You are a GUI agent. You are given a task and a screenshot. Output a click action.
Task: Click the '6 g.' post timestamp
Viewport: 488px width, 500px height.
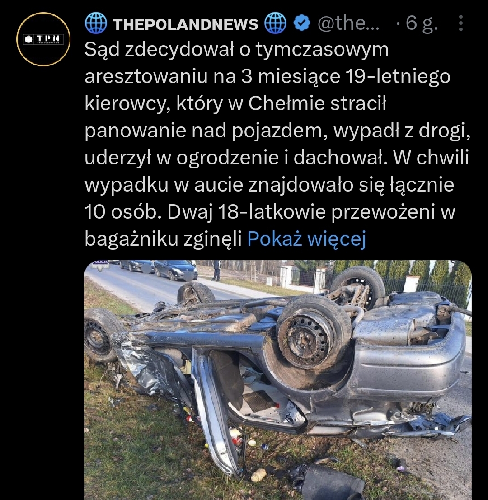pos(422,23)
